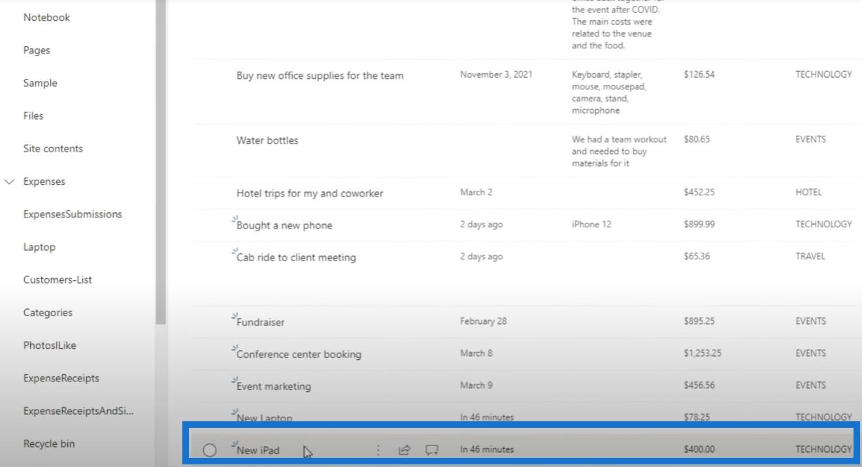Click the 'November 3, 2021' date cell
Image resolution: width=862 pixels, height=467 pixels.
[496, 74]
